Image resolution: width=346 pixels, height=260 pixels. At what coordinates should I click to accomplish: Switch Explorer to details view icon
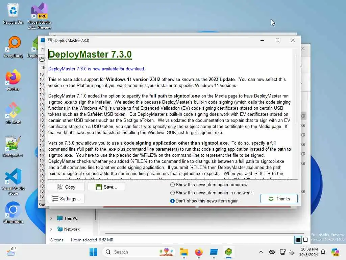tap(298, 240)
